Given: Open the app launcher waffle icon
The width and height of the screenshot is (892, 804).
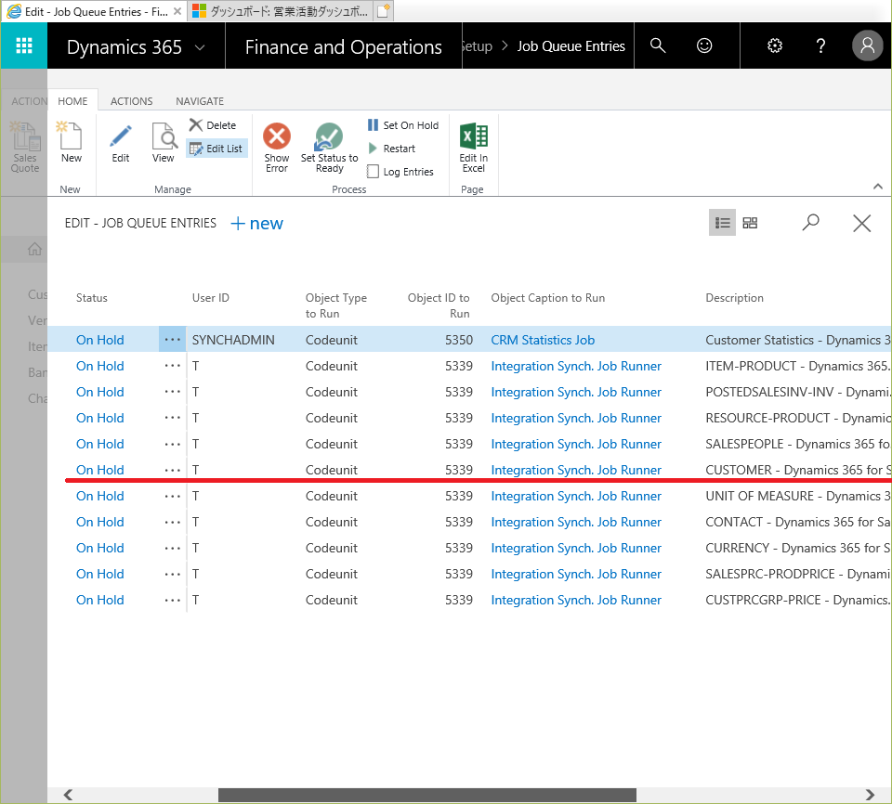Looking at the screenshot, I should click(24, 45).
